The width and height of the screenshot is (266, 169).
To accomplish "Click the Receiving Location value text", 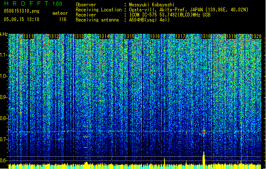I will (x=189, y=10).
